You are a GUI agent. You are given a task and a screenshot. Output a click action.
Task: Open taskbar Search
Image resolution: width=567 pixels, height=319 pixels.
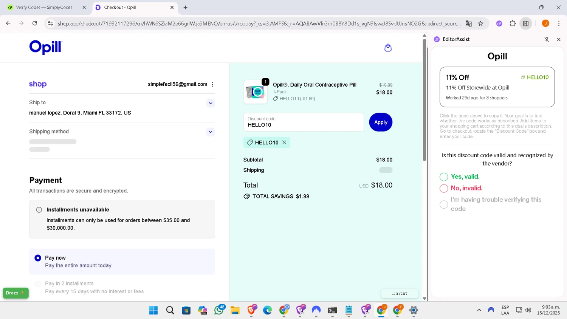[x=170, y=310]
